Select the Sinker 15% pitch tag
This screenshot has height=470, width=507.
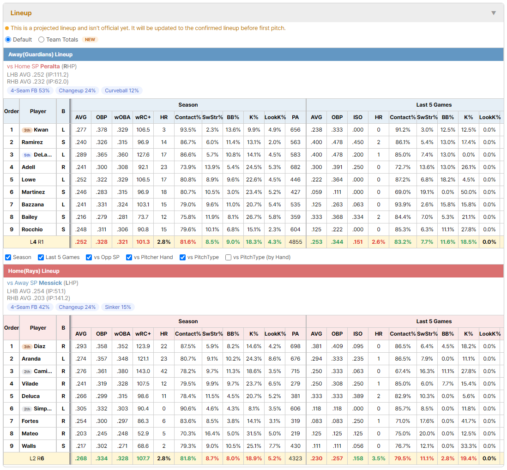118,307
